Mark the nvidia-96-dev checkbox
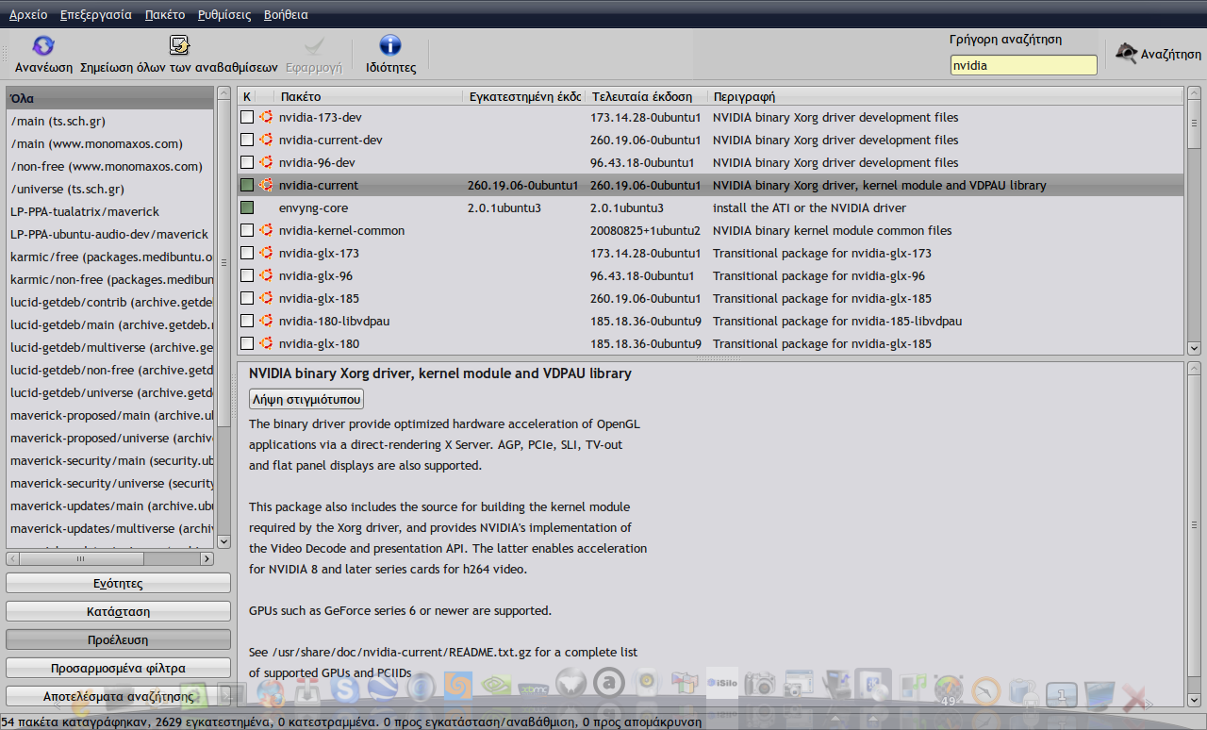The height and width of the screenshot is (730, 1207). [247, 162]
